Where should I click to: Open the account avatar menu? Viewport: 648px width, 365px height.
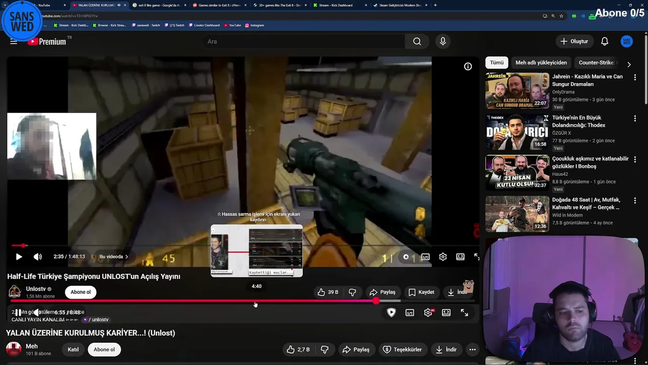point(627,42)
